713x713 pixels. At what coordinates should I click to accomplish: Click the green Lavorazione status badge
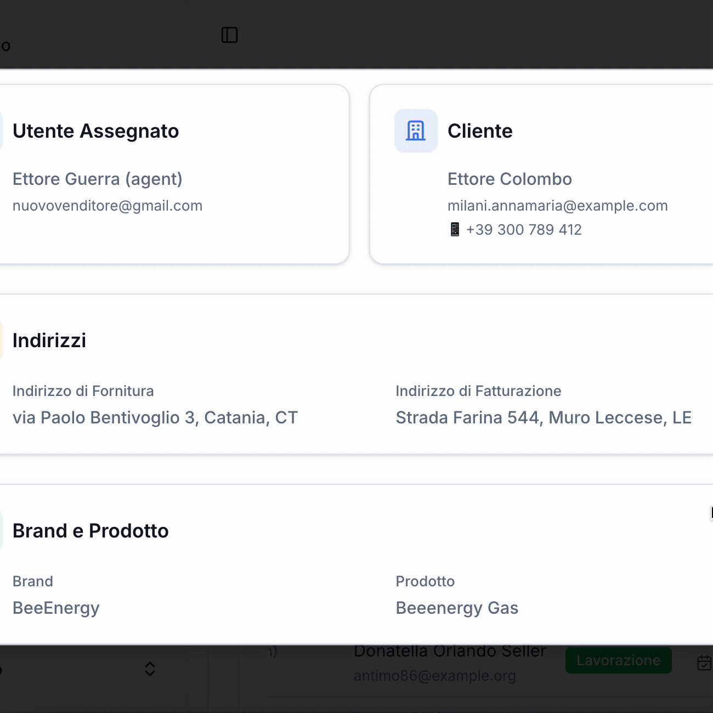click(x=618, y=660)
